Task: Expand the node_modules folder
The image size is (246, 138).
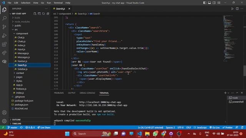Action: tap(22, 22)
